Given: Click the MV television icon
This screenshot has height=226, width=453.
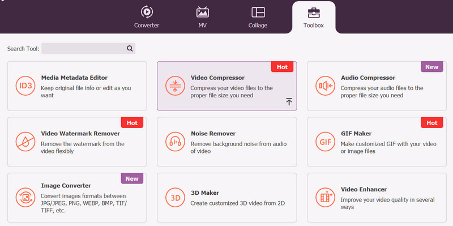Looking at the screenshot, I should (202, 12).
